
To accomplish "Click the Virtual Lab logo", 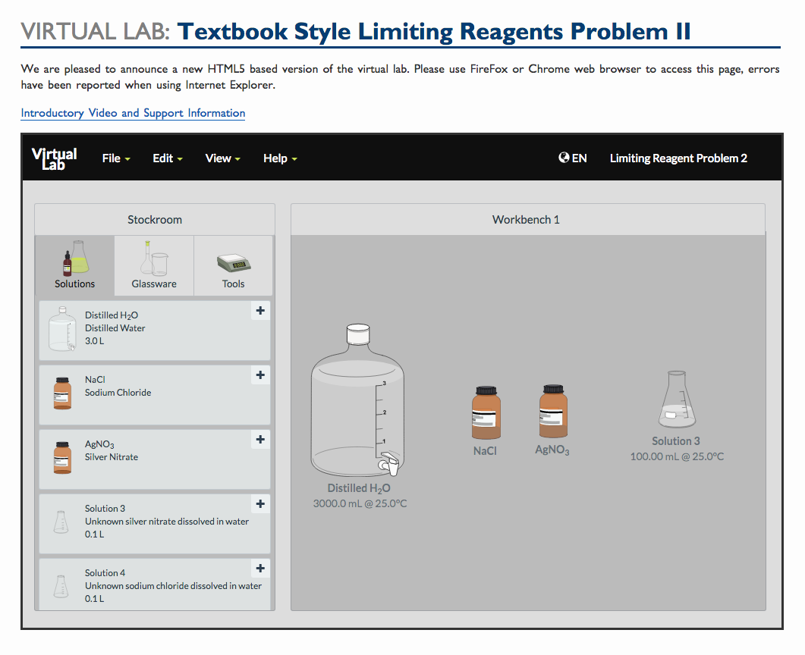I will coord(53,158).
